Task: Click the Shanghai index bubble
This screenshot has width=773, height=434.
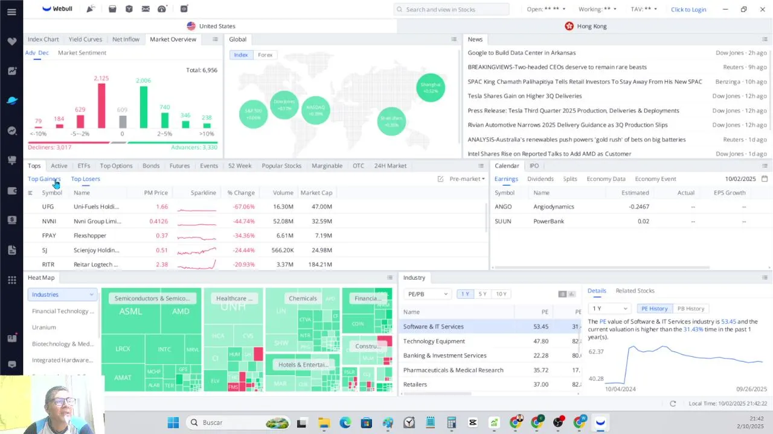Action: point(431,87)
